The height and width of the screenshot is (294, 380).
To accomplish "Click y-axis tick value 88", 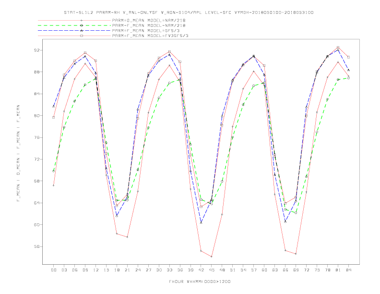I will [37, 72].
